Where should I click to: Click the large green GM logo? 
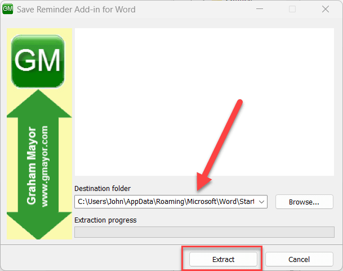point(38,61)
